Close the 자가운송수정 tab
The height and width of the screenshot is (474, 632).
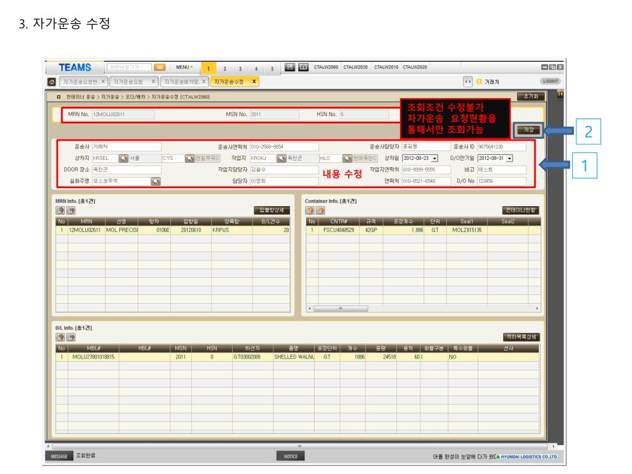pos(254,81)
